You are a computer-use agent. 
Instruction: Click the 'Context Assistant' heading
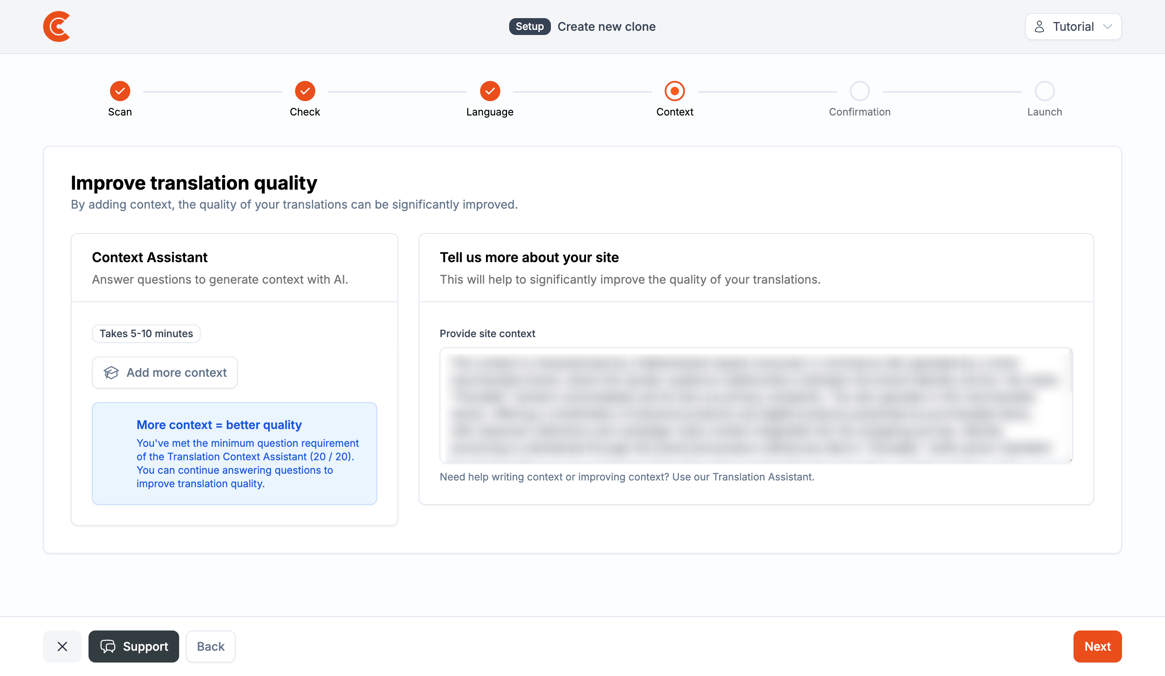[150, 257]
